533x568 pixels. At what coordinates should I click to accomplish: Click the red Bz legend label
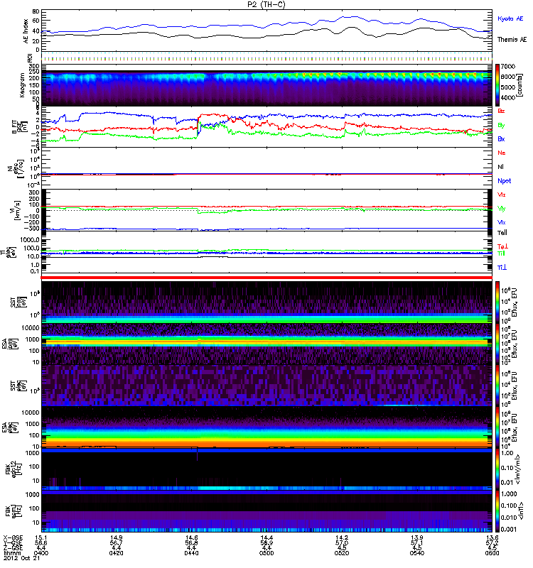501,111
